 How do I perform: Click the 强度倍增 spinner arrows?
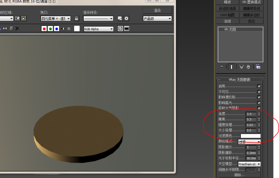click(x=259, y=125)
